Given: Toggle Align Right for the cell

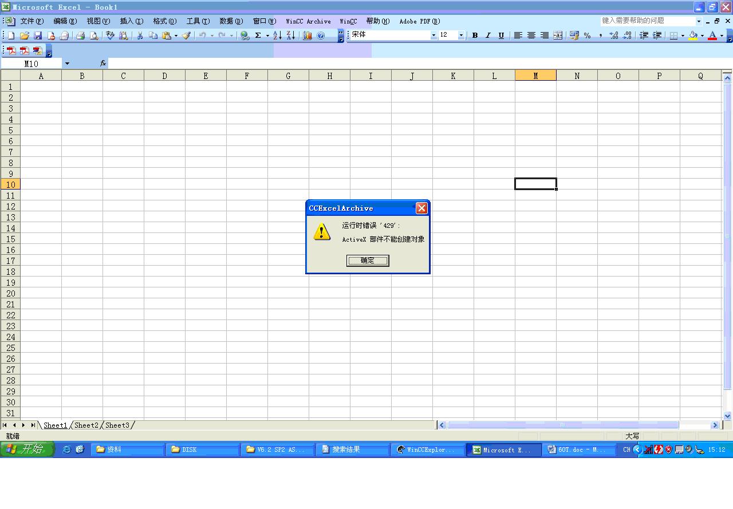Looking at the screenshot, I should [x=544, y=35].
